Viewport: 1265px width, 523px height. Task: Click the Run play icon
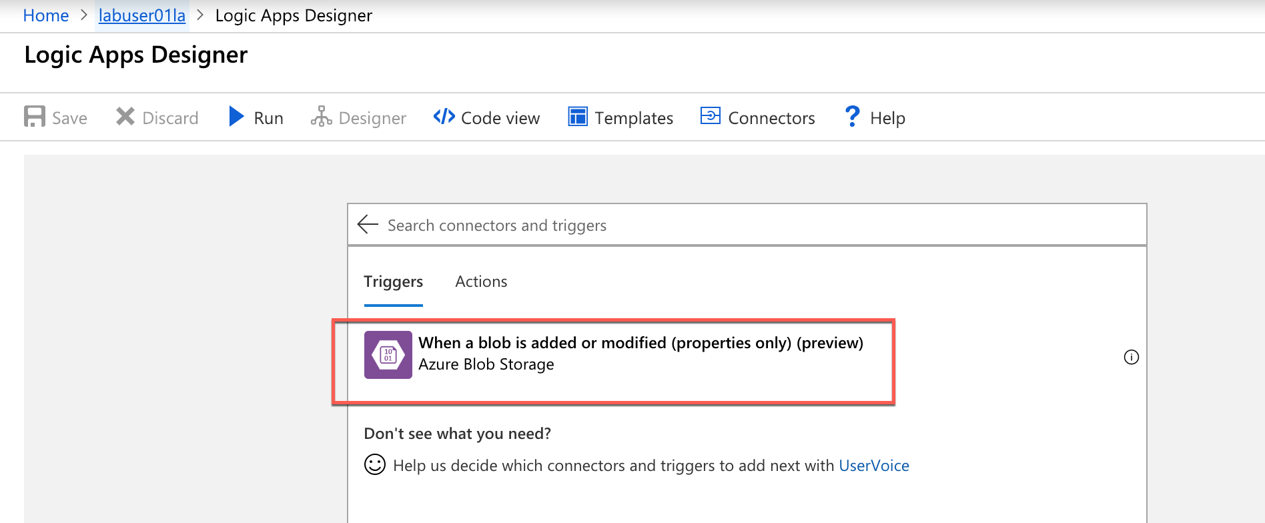pyautogui.click(x=236, y=116)
